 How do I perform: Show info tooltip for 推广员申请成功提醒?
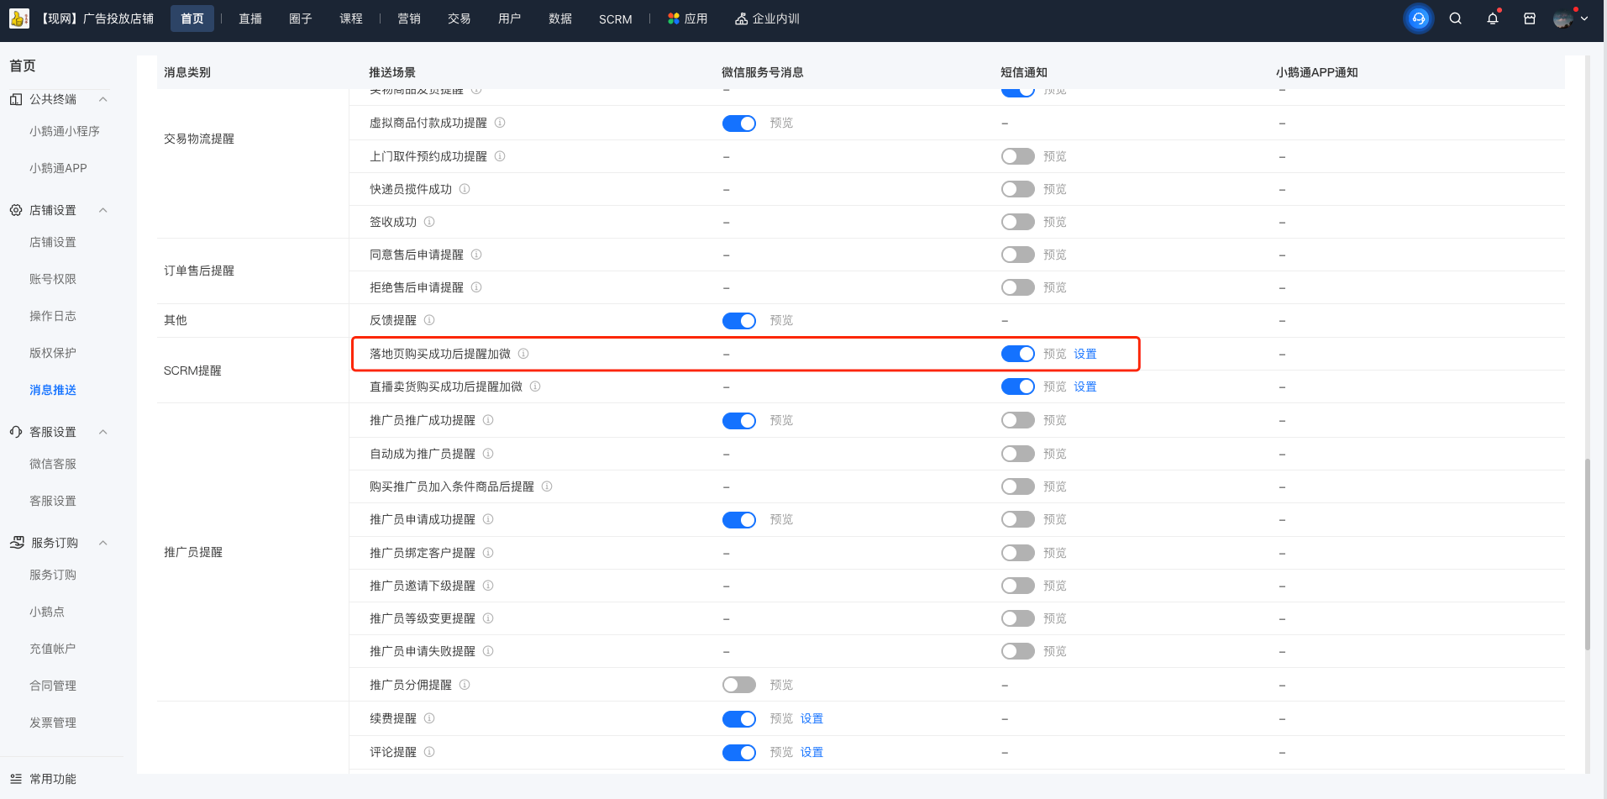pyautogui.click(x=488, y=519)
